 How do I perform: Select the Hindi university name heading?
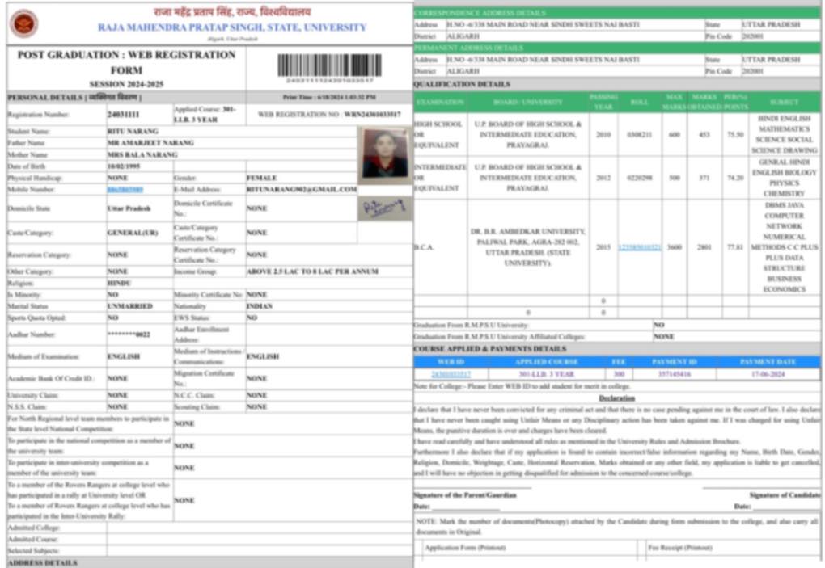coord(232,11)
